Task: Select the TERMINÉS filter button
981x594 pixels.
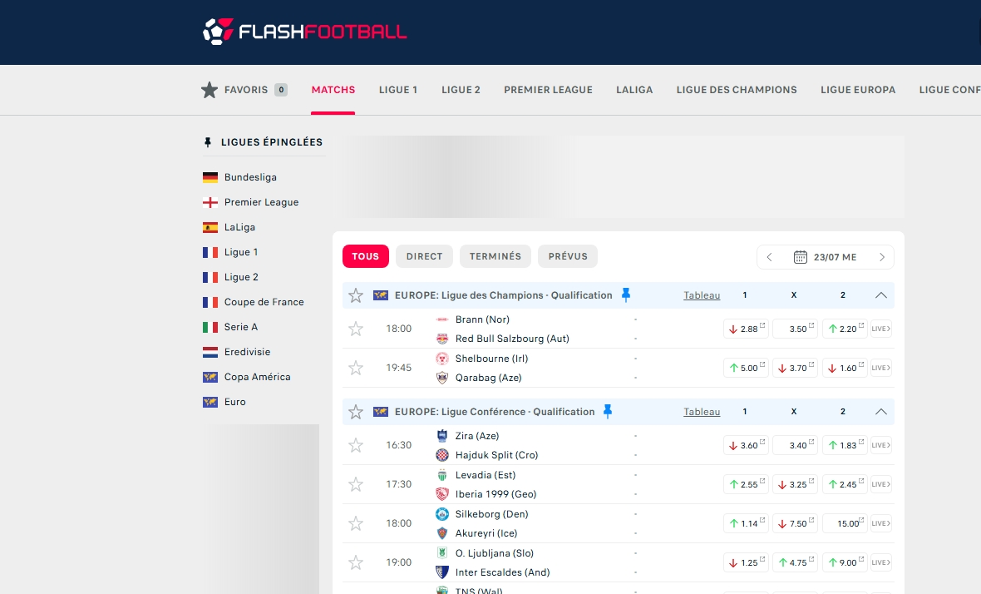Action: tap(495, 256)
